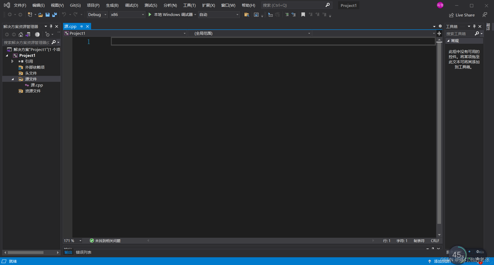Open the 文件(F) menu
The image size is (494, 265).
[20, 5]
